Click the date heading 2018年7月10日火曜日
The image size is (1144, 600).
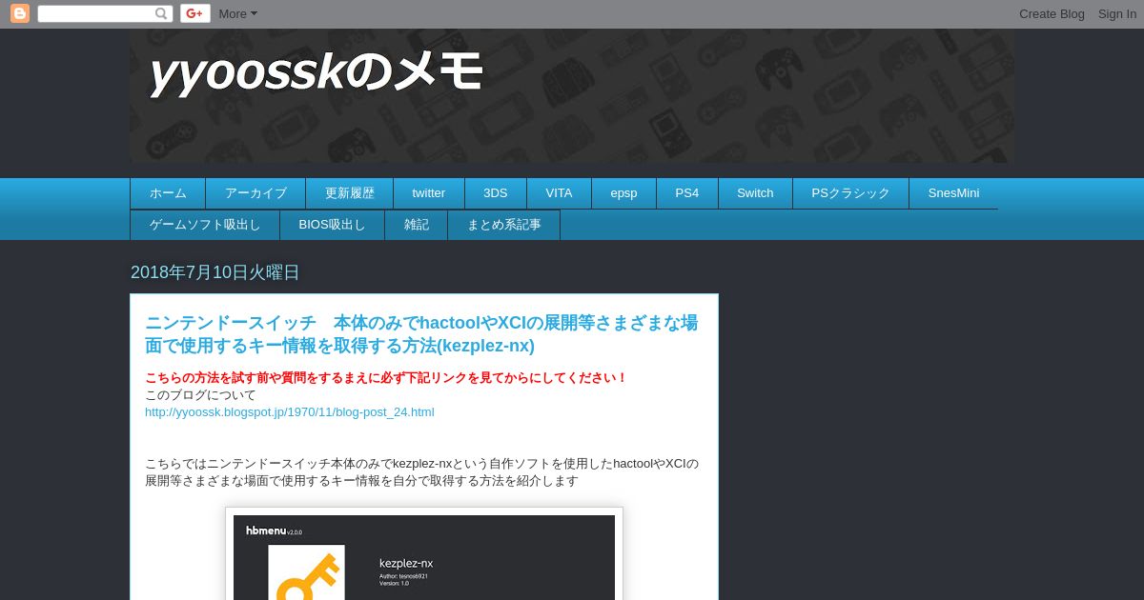[215, 272]
